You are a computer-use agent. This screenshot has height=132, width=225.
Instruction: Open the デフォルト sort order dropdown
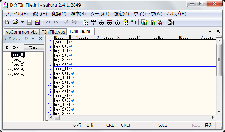coord(34,48)
